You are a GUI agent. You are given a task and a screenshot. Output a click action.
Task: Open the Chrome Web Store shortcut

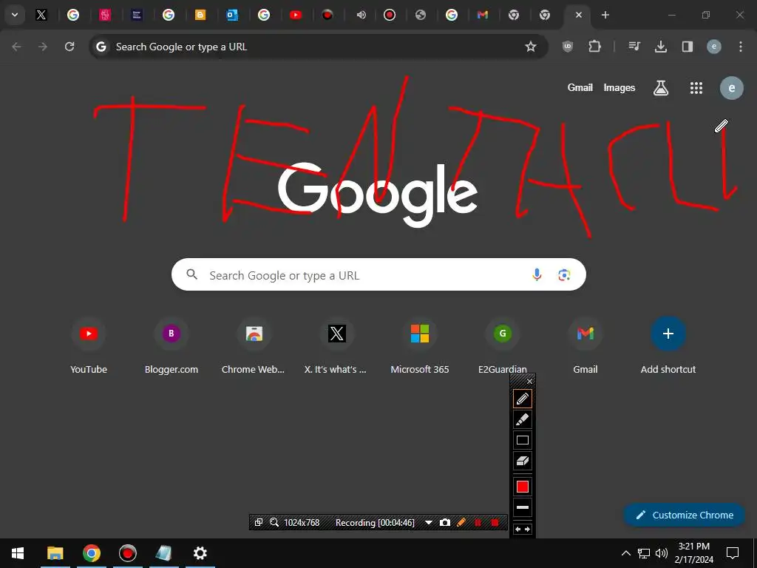click(x=254, y=345)
